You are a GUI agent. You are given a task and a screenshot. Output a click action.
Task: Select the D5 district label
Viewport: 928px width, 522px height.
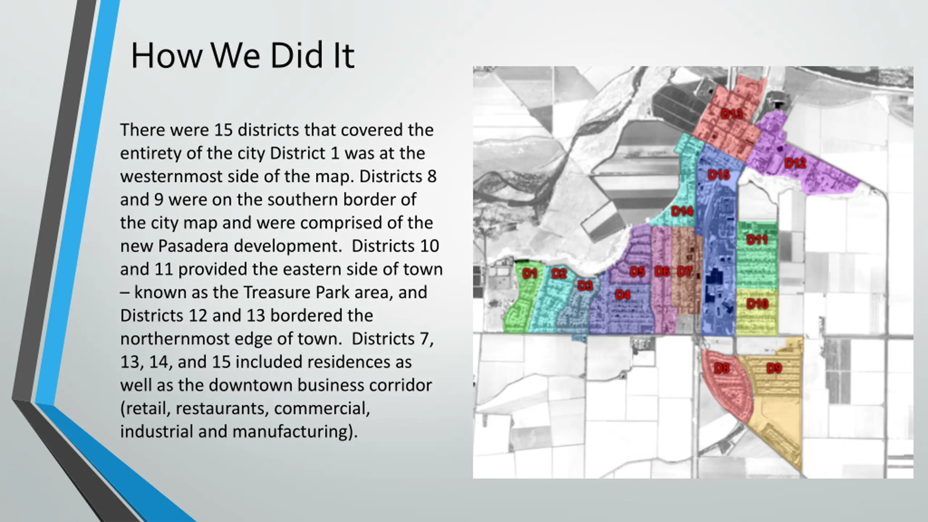click(637, 272)
